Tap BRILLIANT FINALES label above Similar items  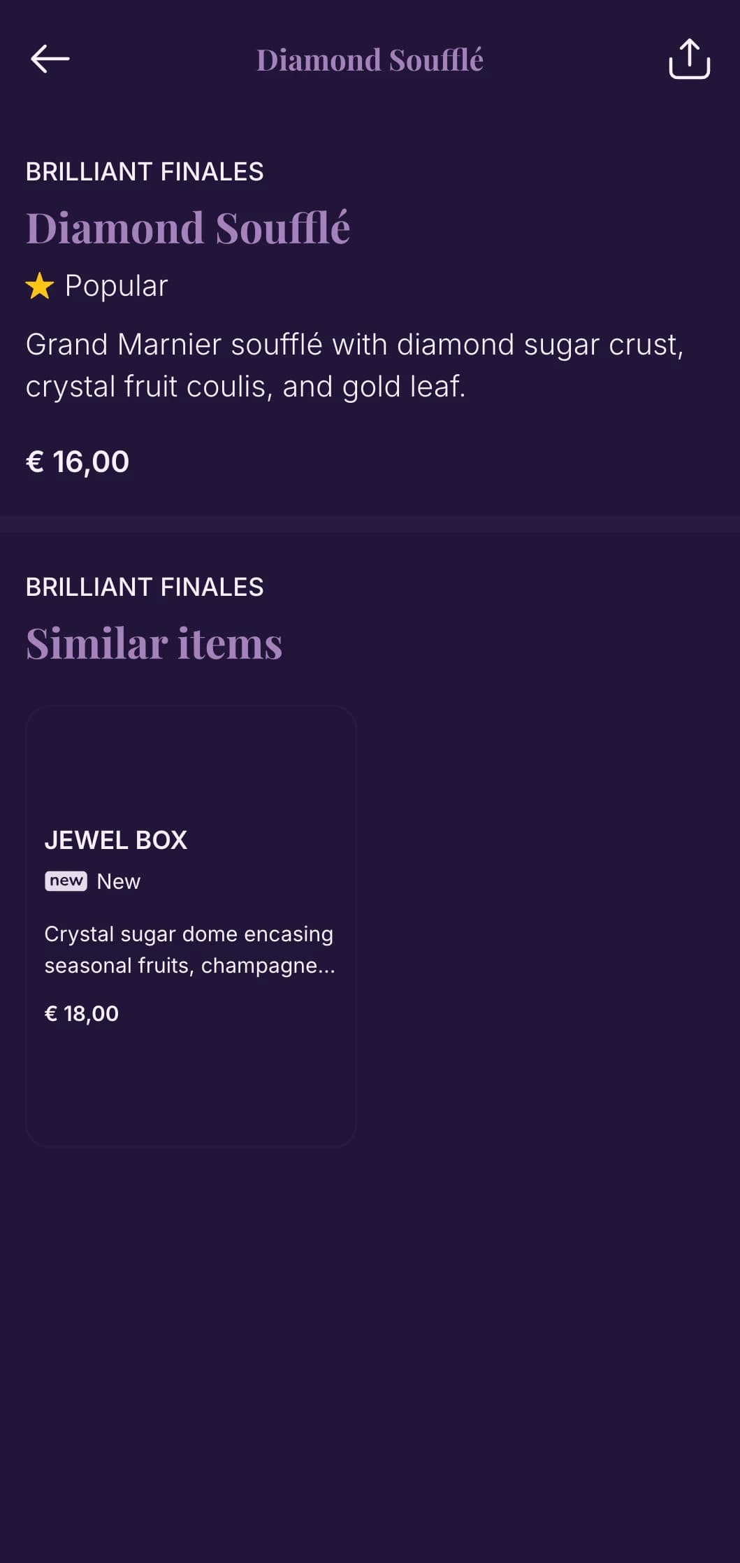(145, 587)
